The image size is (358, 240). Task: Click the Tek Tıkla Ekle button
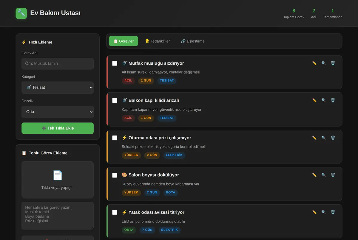coord(58,128)
